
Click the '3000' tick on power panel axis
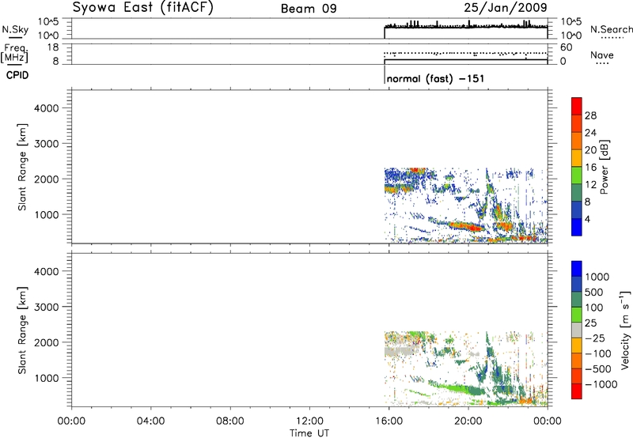tap(46, 144)
